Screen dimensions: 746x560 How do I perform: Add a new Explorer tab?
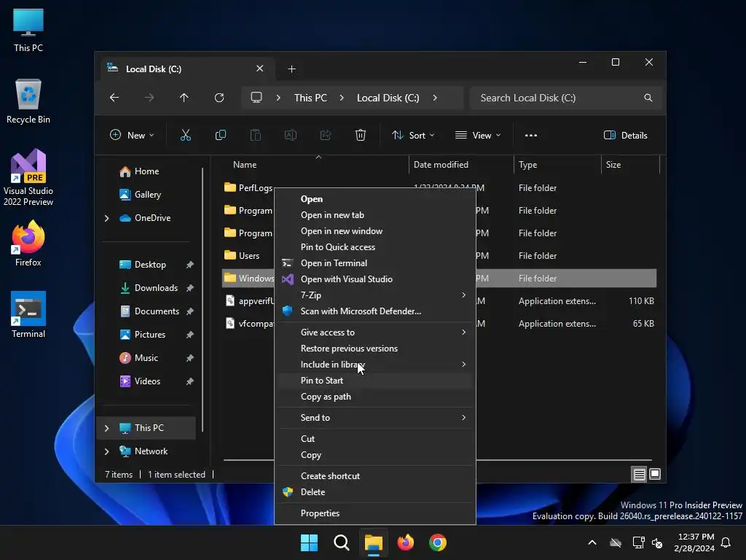coord(291,69)
